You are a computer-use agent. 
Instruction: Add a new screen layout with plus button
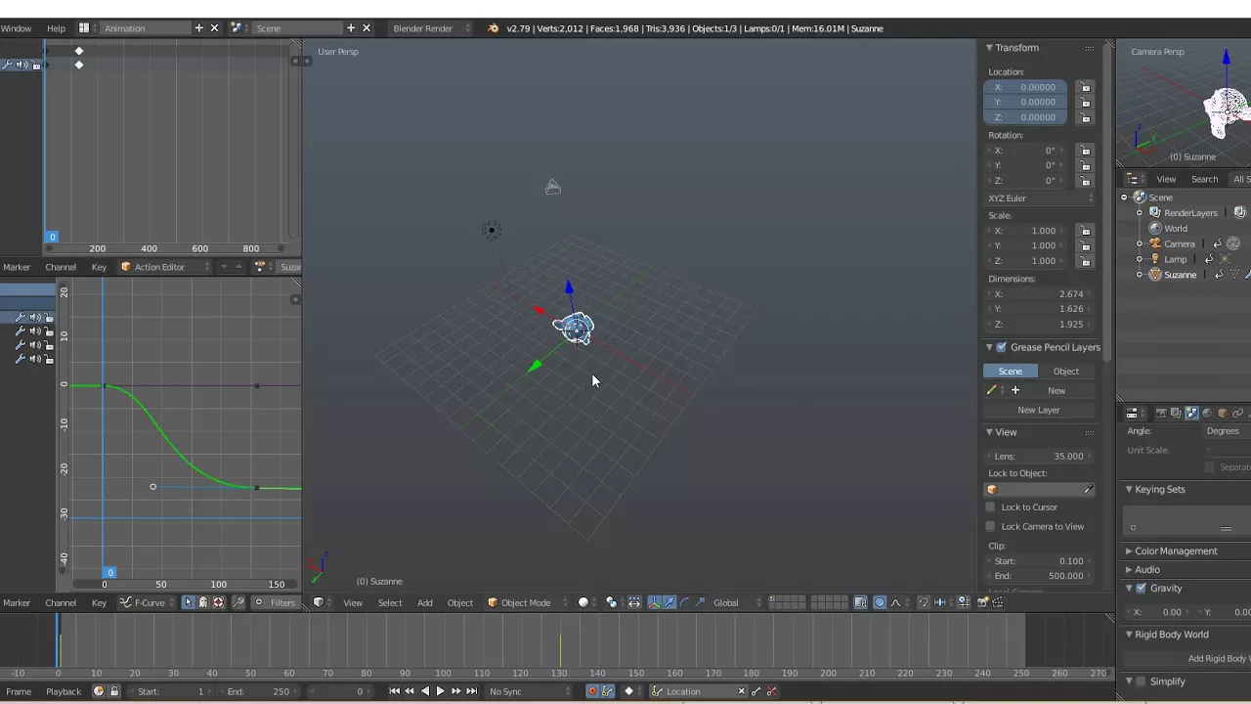tap(199, 28)
